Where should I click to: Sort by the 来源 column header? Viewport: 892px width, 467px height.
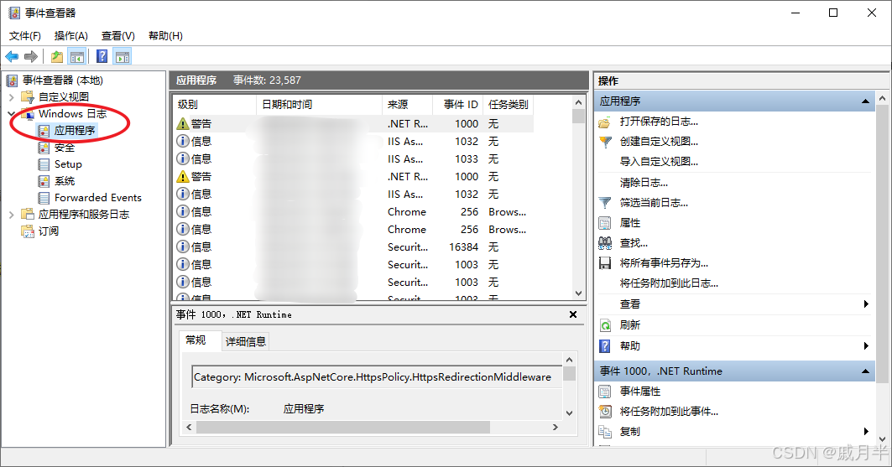(407, 105)
